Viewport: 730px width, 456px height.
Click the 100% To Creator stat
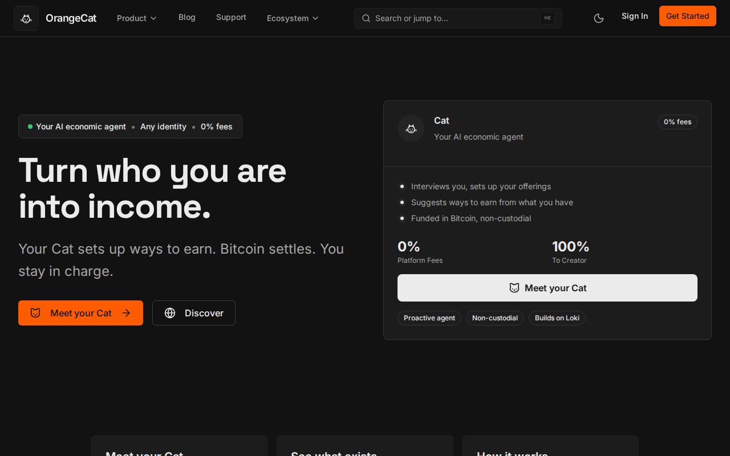pyautogui.click(x=570, y=252)
